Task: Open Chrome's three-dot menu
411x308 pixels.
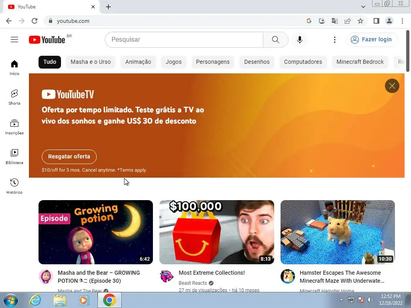Action: (x=402, y=21)
